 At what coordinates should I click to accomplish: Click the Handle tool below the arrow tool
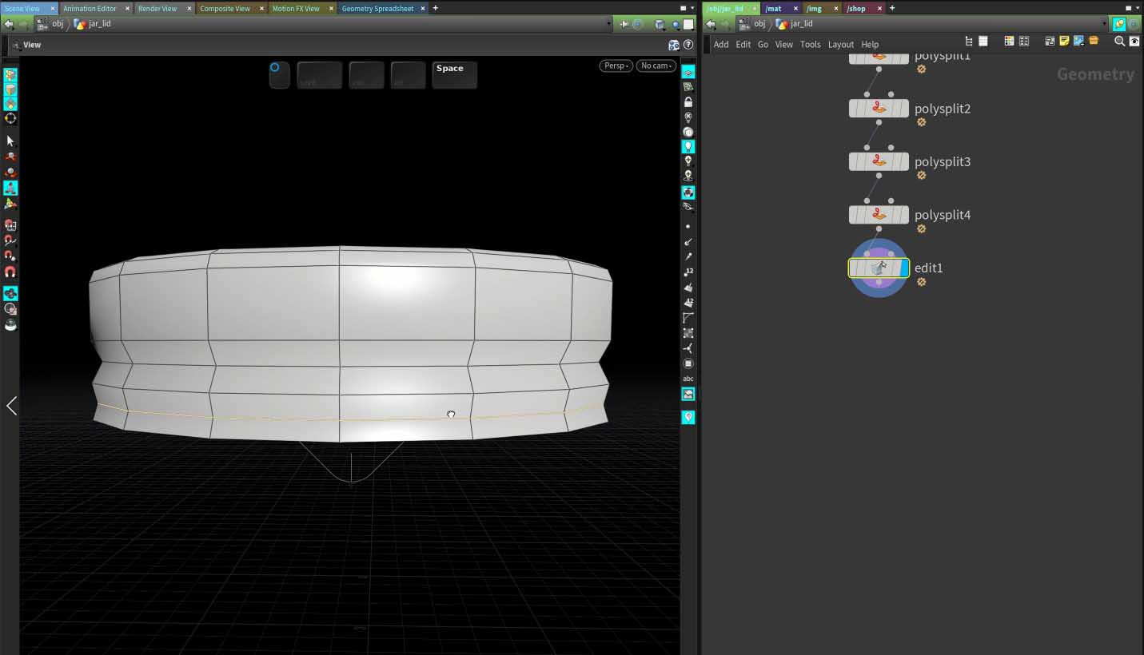[x=10, y=157]
